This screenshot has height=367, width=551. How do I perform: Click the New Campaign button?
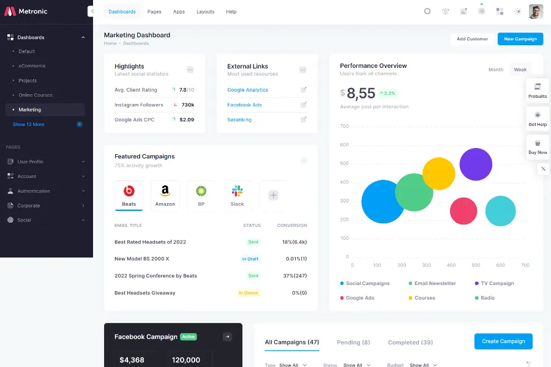520,39
